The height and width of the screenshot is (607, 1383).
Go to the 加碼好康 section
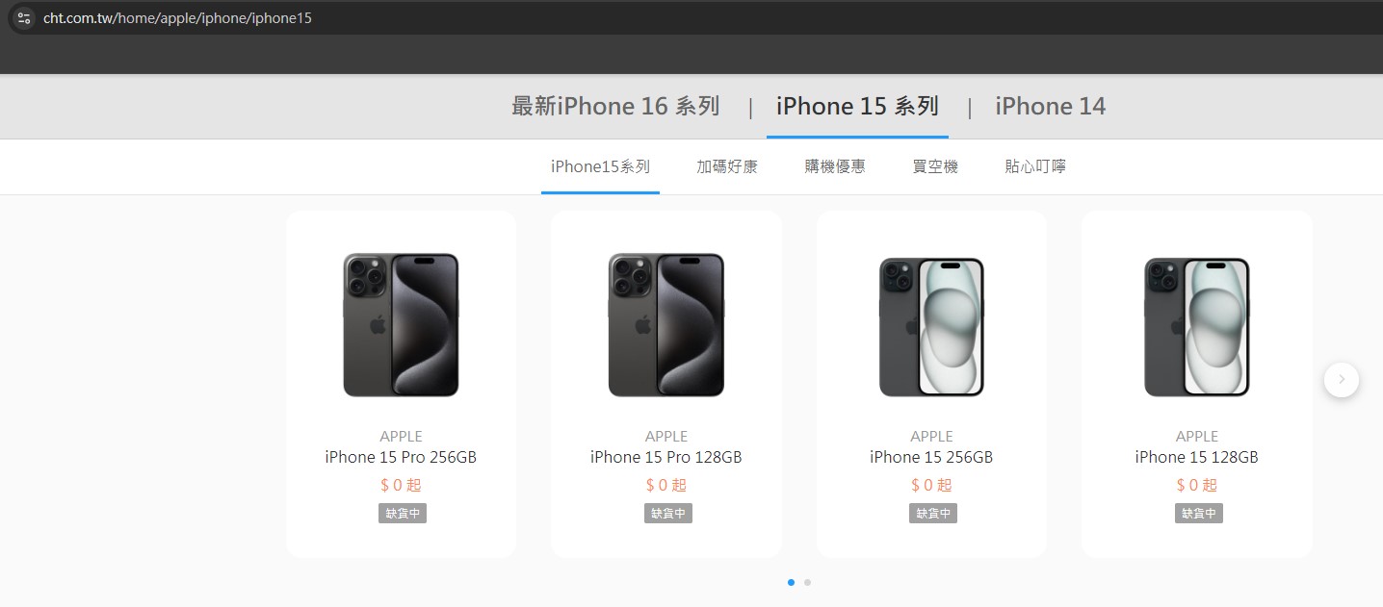tap(727, 166)
